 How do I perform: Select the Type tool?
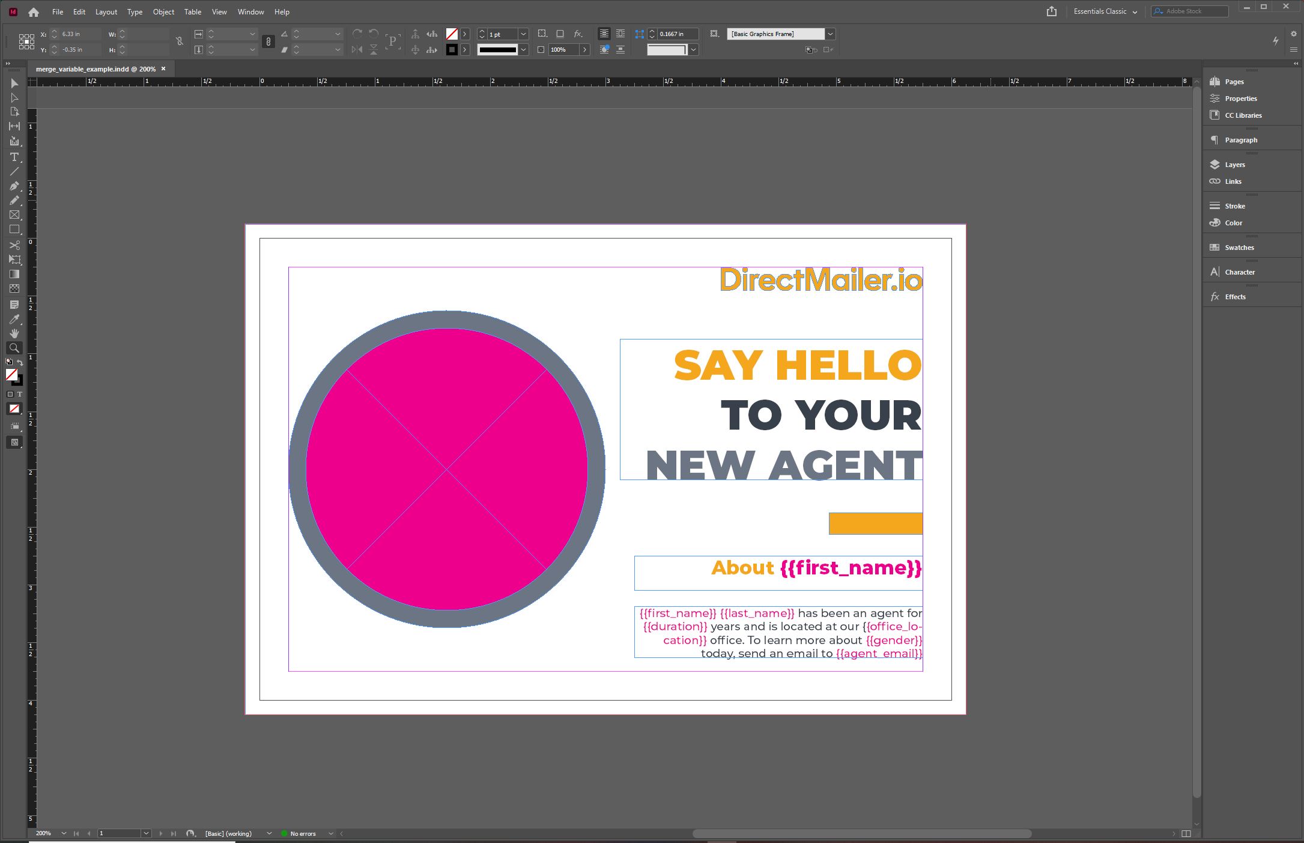[x=14, y=157]
